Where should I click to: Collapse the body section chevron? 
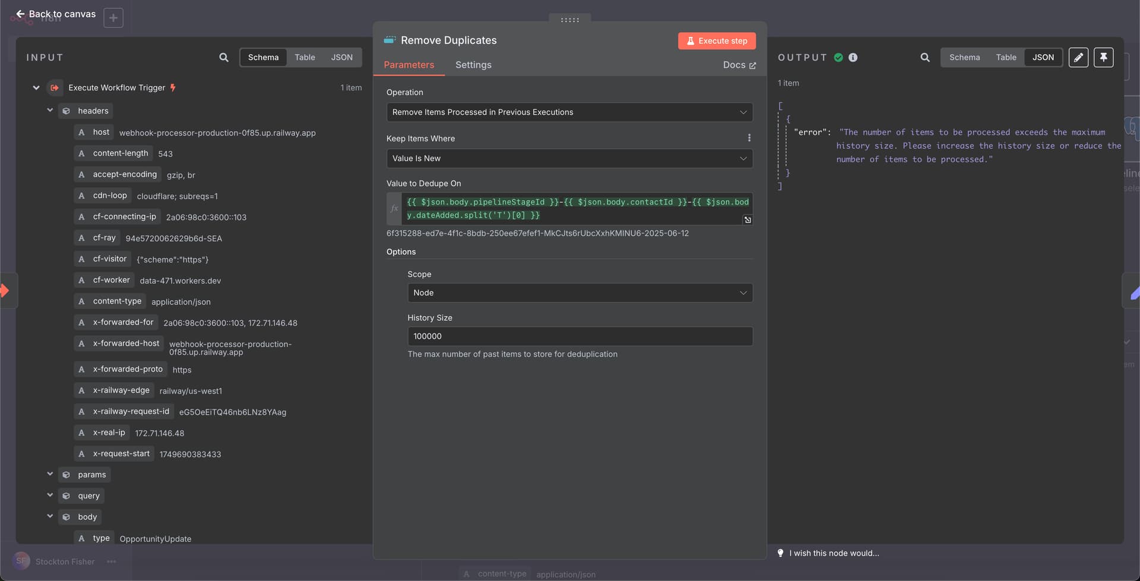point(50,516)
